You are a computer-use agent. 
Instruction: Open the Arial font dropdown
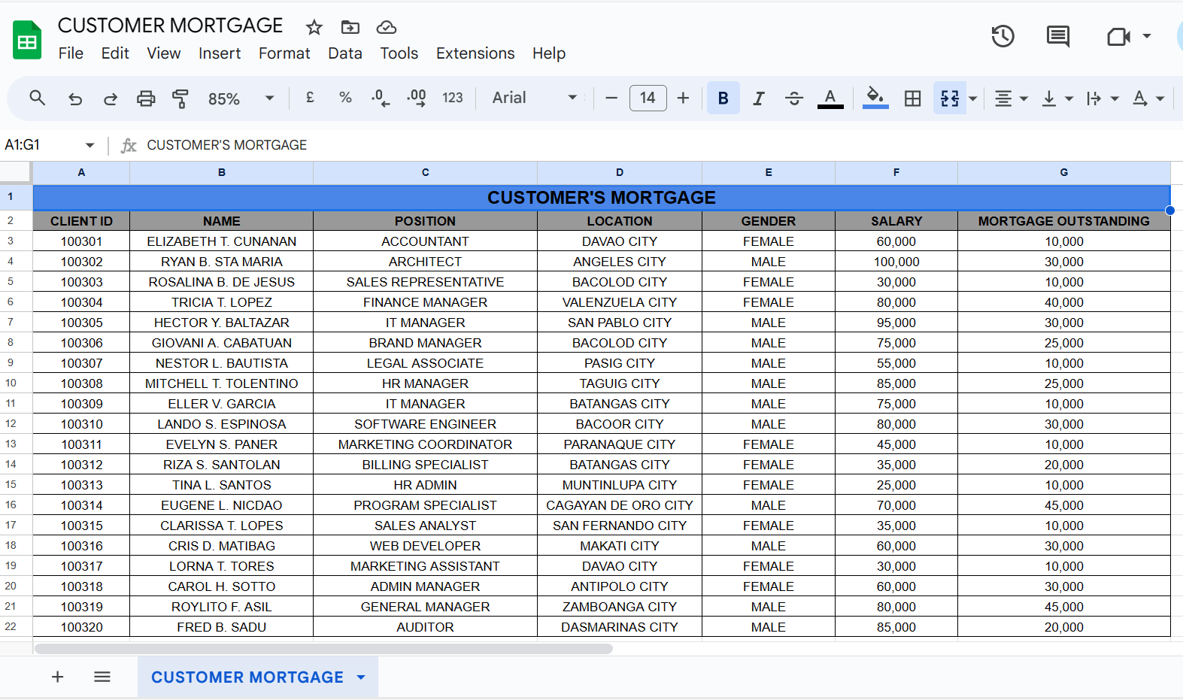click(x=534, y=98)
